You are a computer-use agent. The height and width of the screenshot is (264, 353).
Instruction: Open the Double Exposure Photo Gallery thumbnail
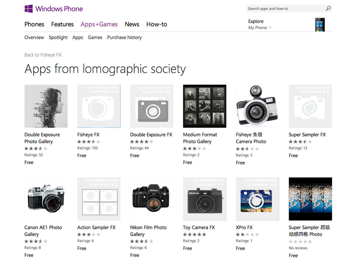[x=46, y=106]
